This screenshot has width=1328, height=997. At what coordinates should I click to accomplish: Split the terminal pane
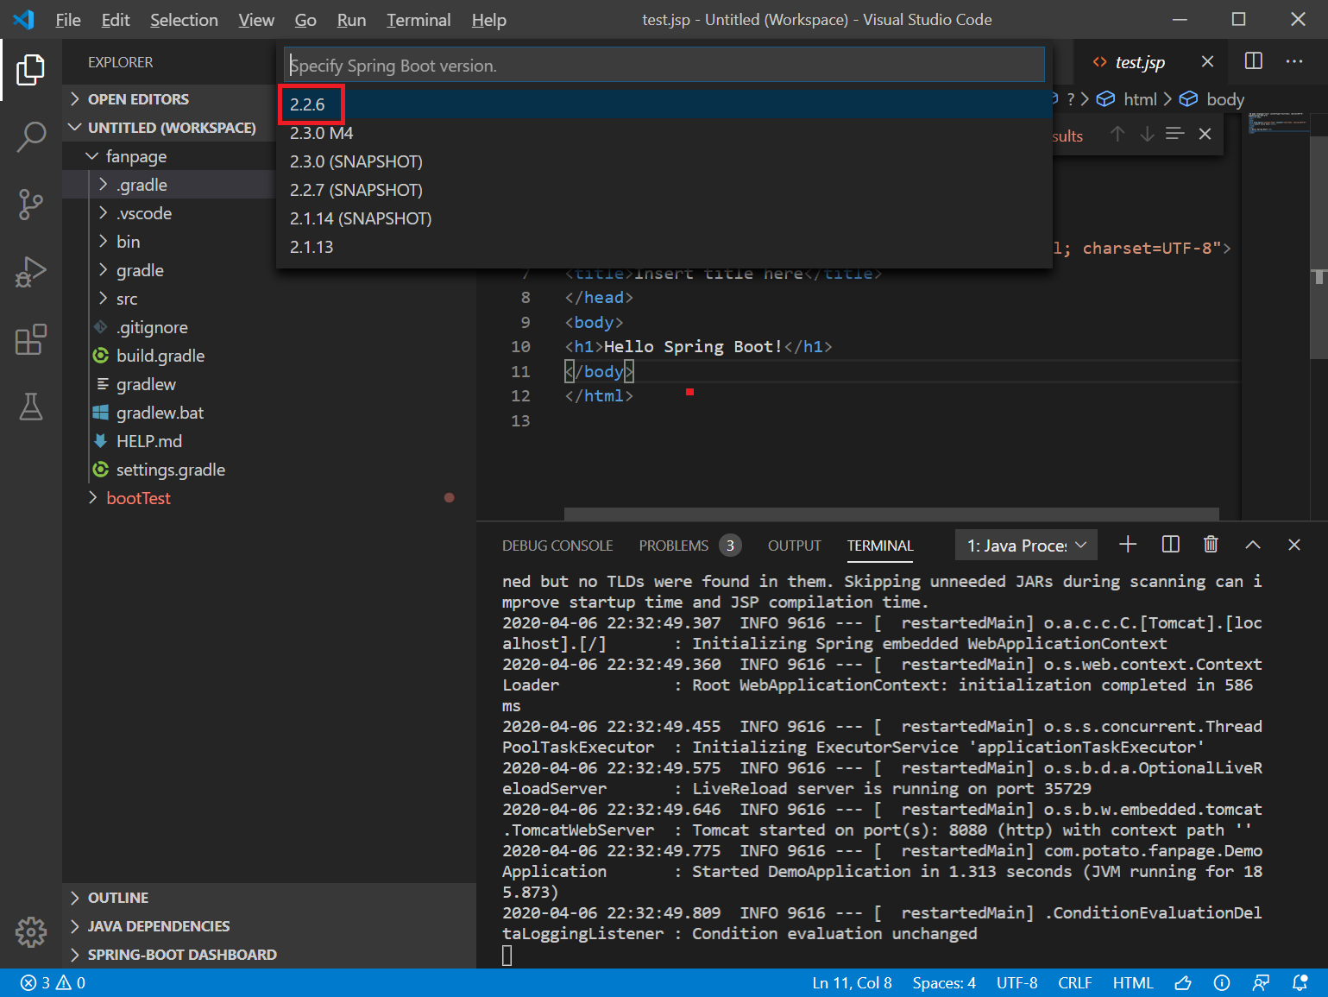1171,544
